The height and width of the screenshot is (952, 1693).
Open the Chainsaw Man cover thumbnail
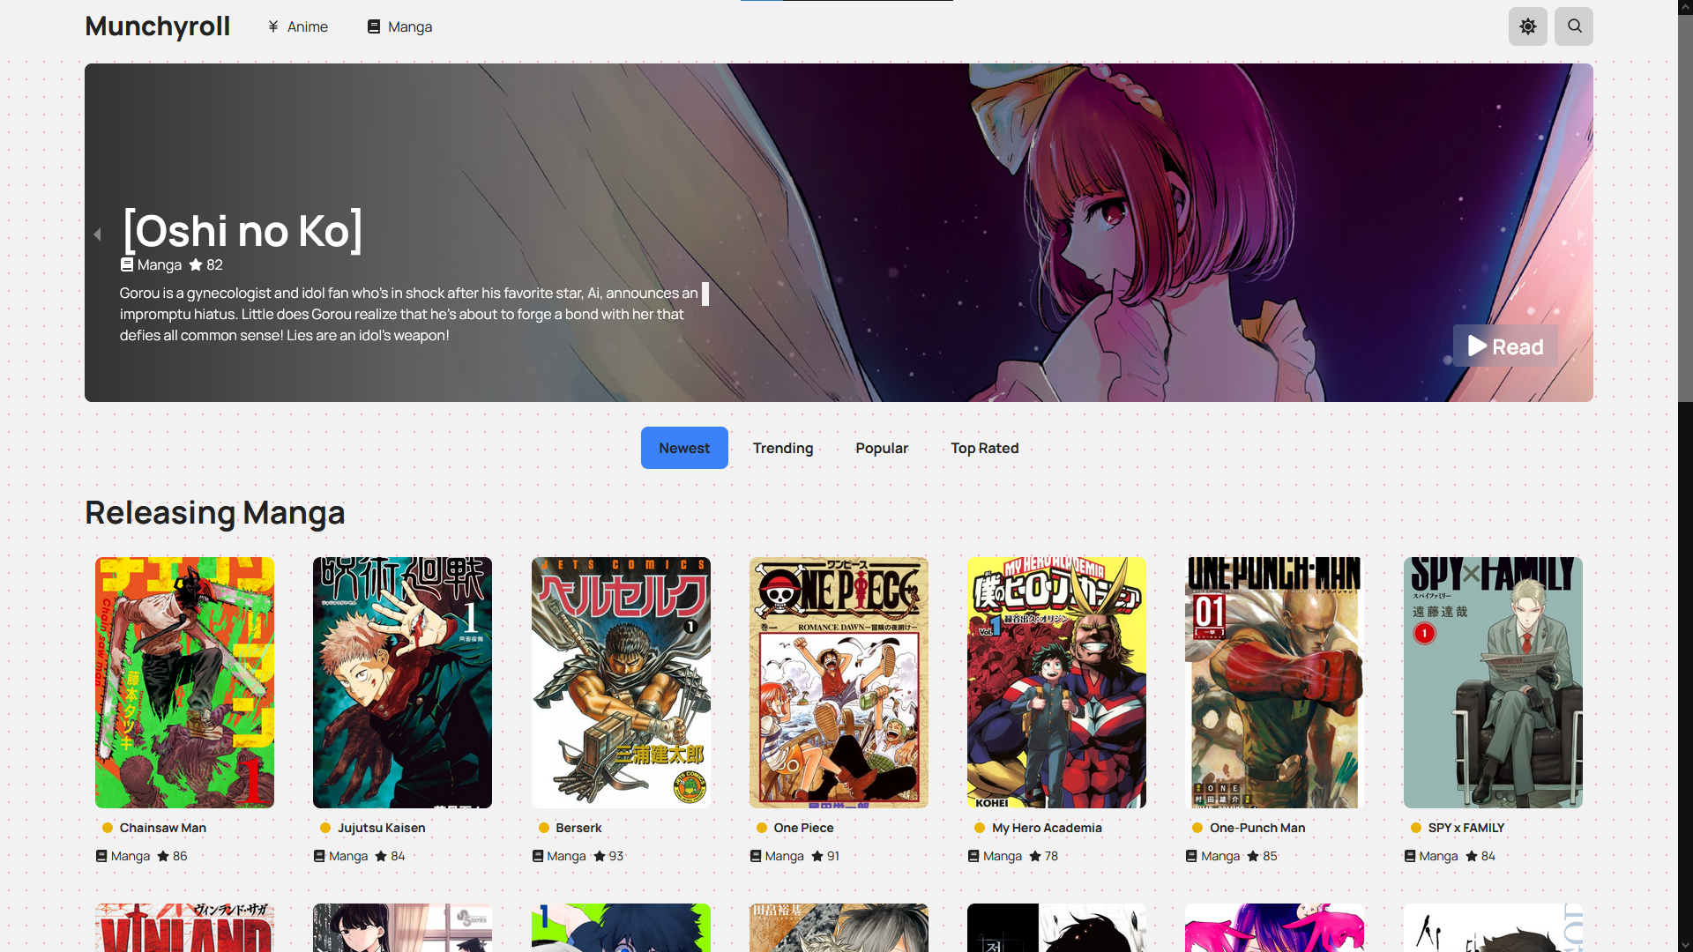[x=184, y=682]
